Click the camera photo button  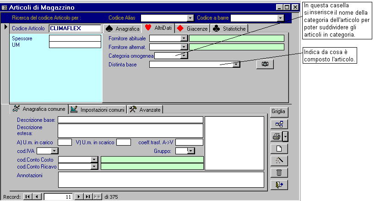[265, 64]
